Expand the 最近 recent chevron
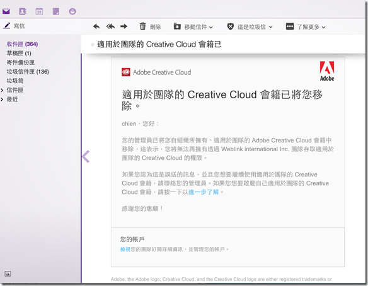Screen dimensions: 368x286 tap(2, 100)
